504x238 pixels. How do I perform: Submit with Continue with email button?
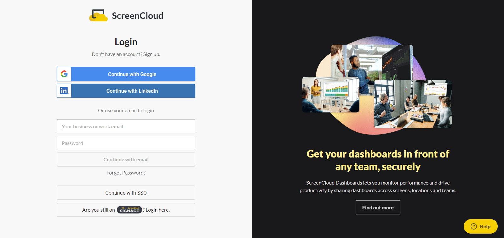(x=126, y=160)
